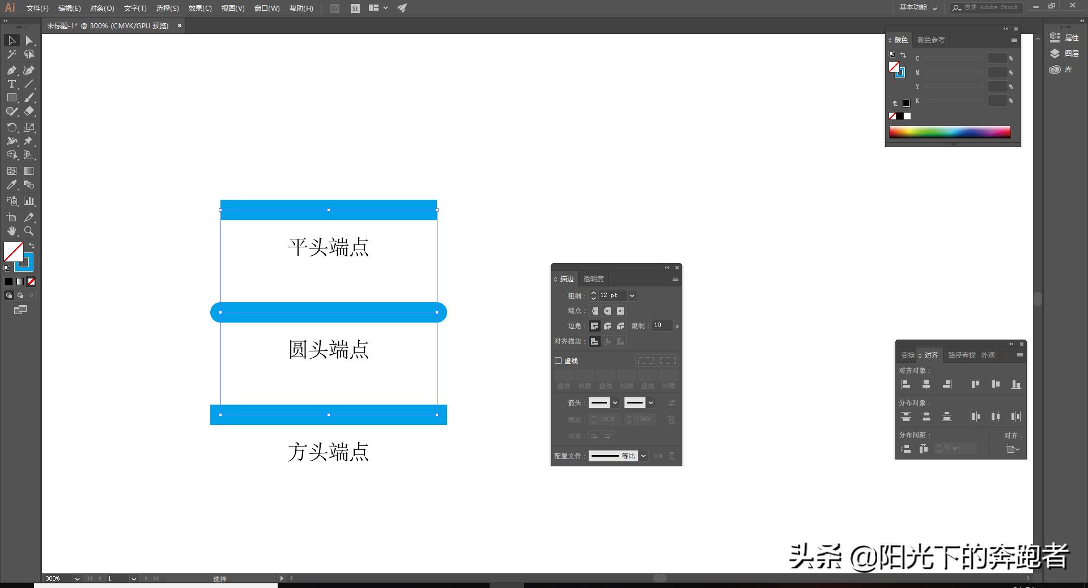Click the 颜色参考 tab button
This screenshot has width=1088, height=588.
pos(931,40)
